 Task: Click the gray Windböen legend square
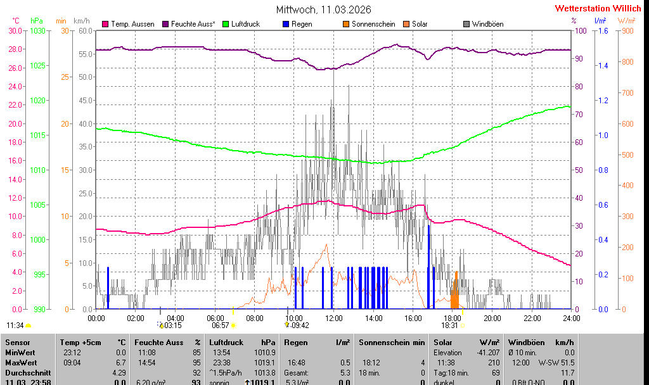466,24
